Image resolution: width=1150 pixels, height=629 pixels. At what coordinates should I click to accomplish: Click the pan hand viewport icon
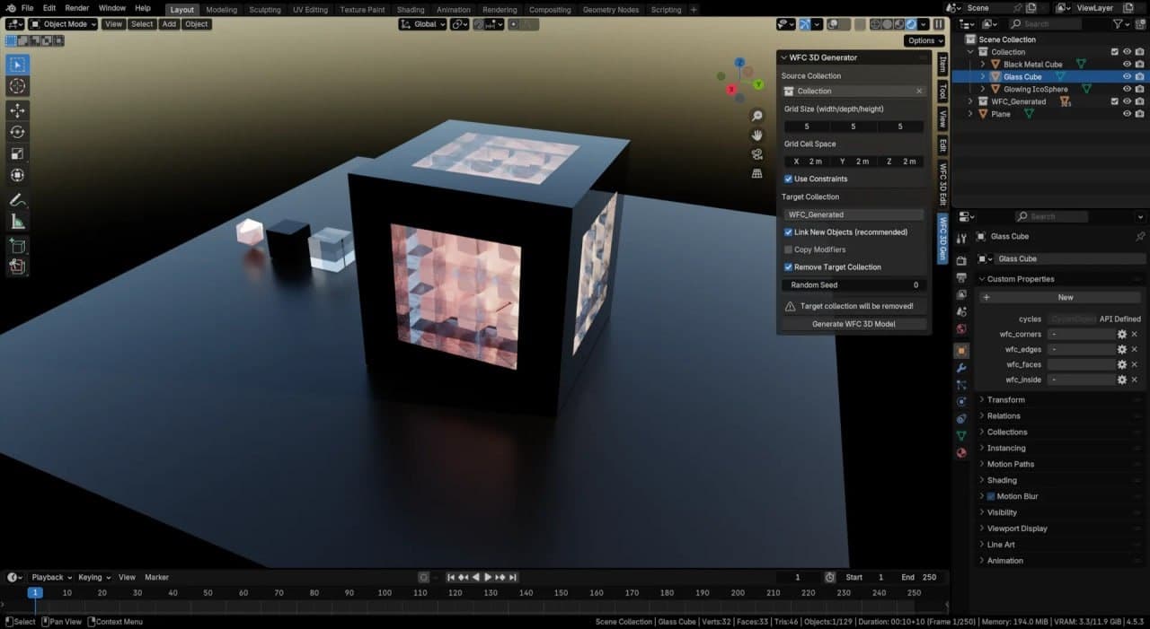(757, 135)
